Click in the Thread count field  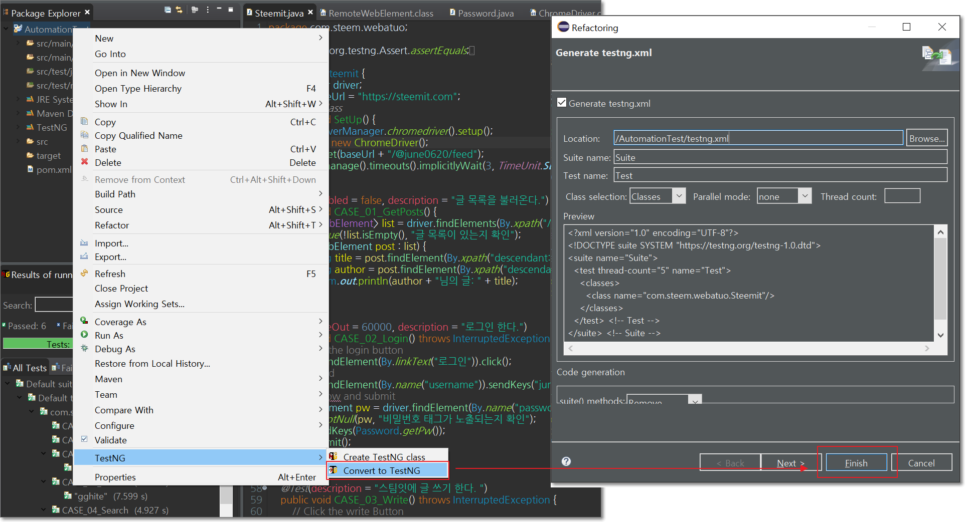point(902,196)
